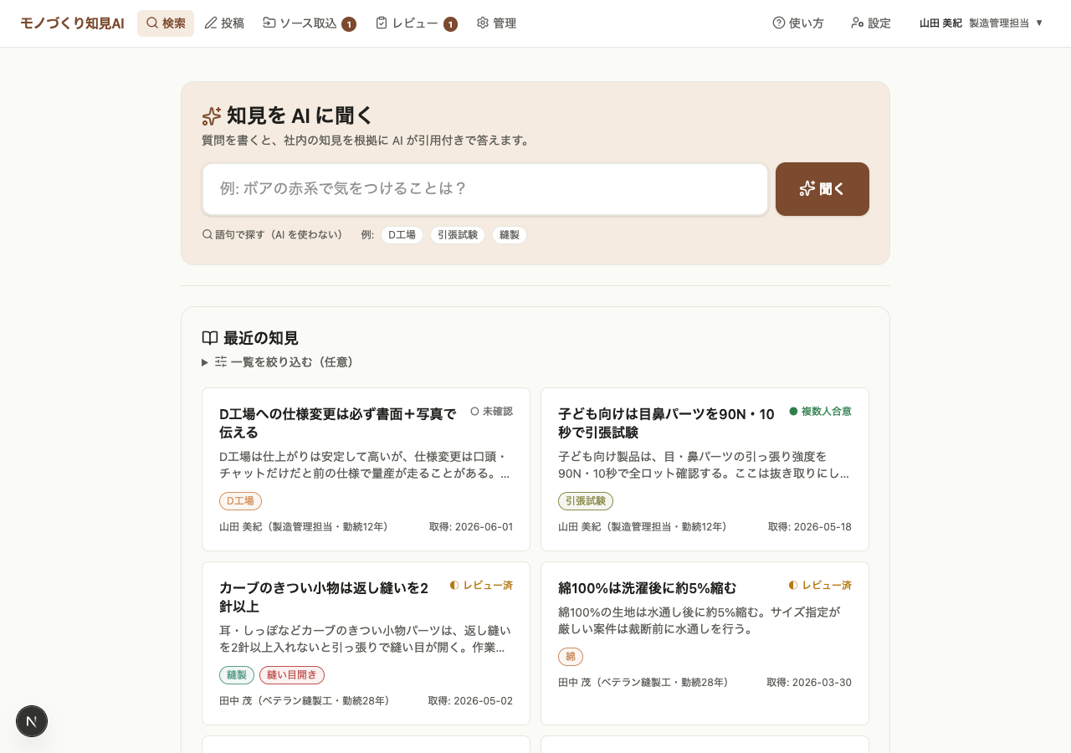
Task: Open card 綿100%は洗濯後に約5%縮む
Action: click(x=705, y=643)
